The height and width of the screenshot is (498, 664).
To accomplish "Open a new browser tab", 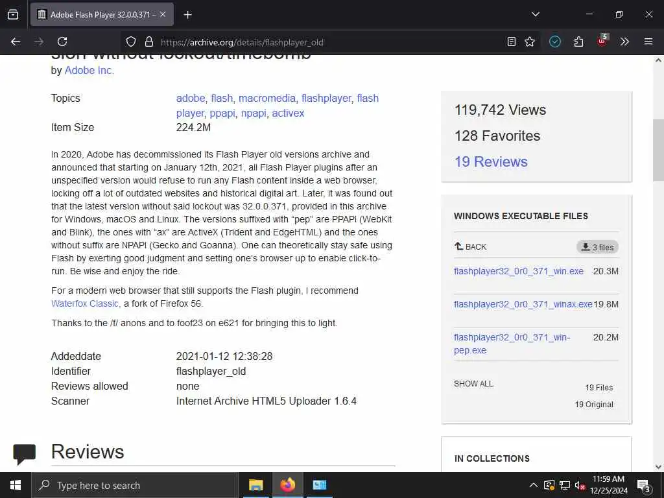I will 187,15.
